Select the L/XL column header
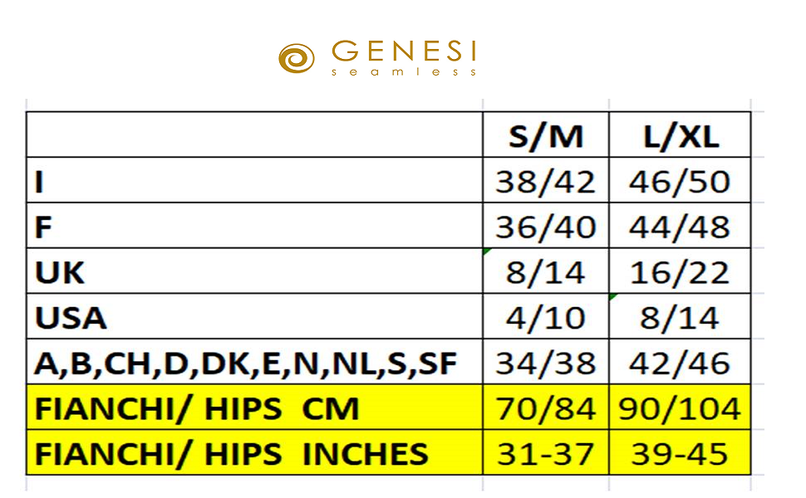The width and height of the screenshot is (806, 498). (x=679, y=136)
